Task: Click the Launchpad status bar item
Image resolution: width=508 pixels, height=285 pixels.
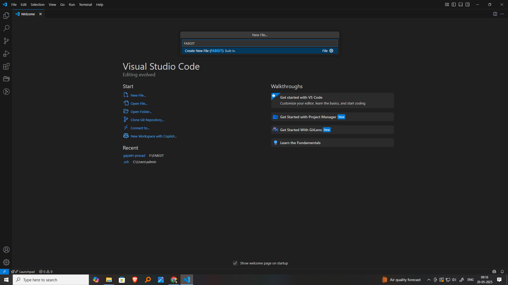Action: (23, 272)
